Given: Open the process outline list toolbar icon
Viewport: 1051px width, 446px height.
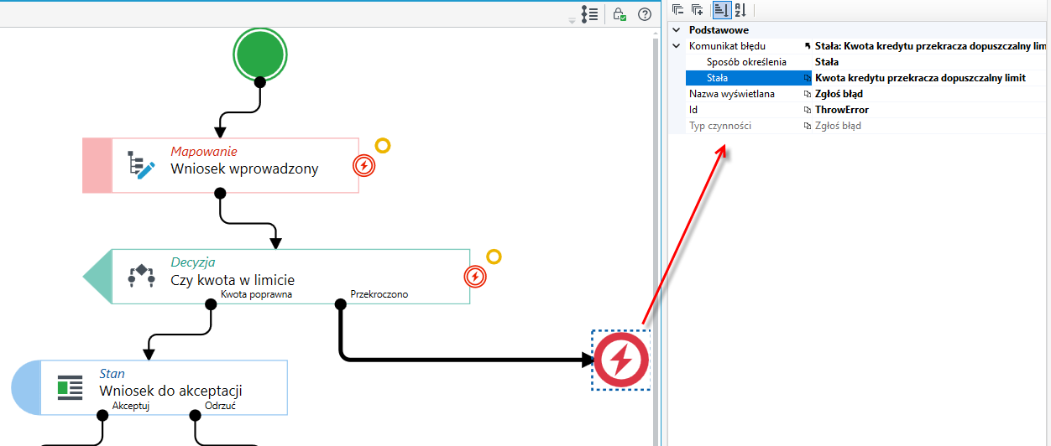Looking at the screenshot, I should (589, 14).
